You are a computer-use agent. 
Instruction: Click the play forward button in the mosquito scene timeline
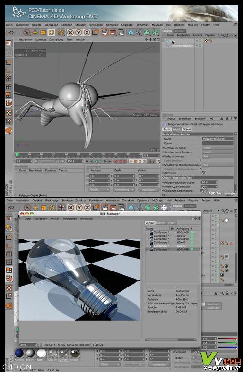coord(101,161)
